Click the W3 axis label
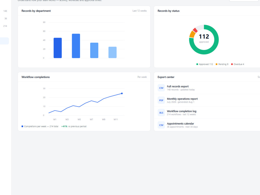Image resolution: width=260 pixels, height=195 pixels. 67,119
